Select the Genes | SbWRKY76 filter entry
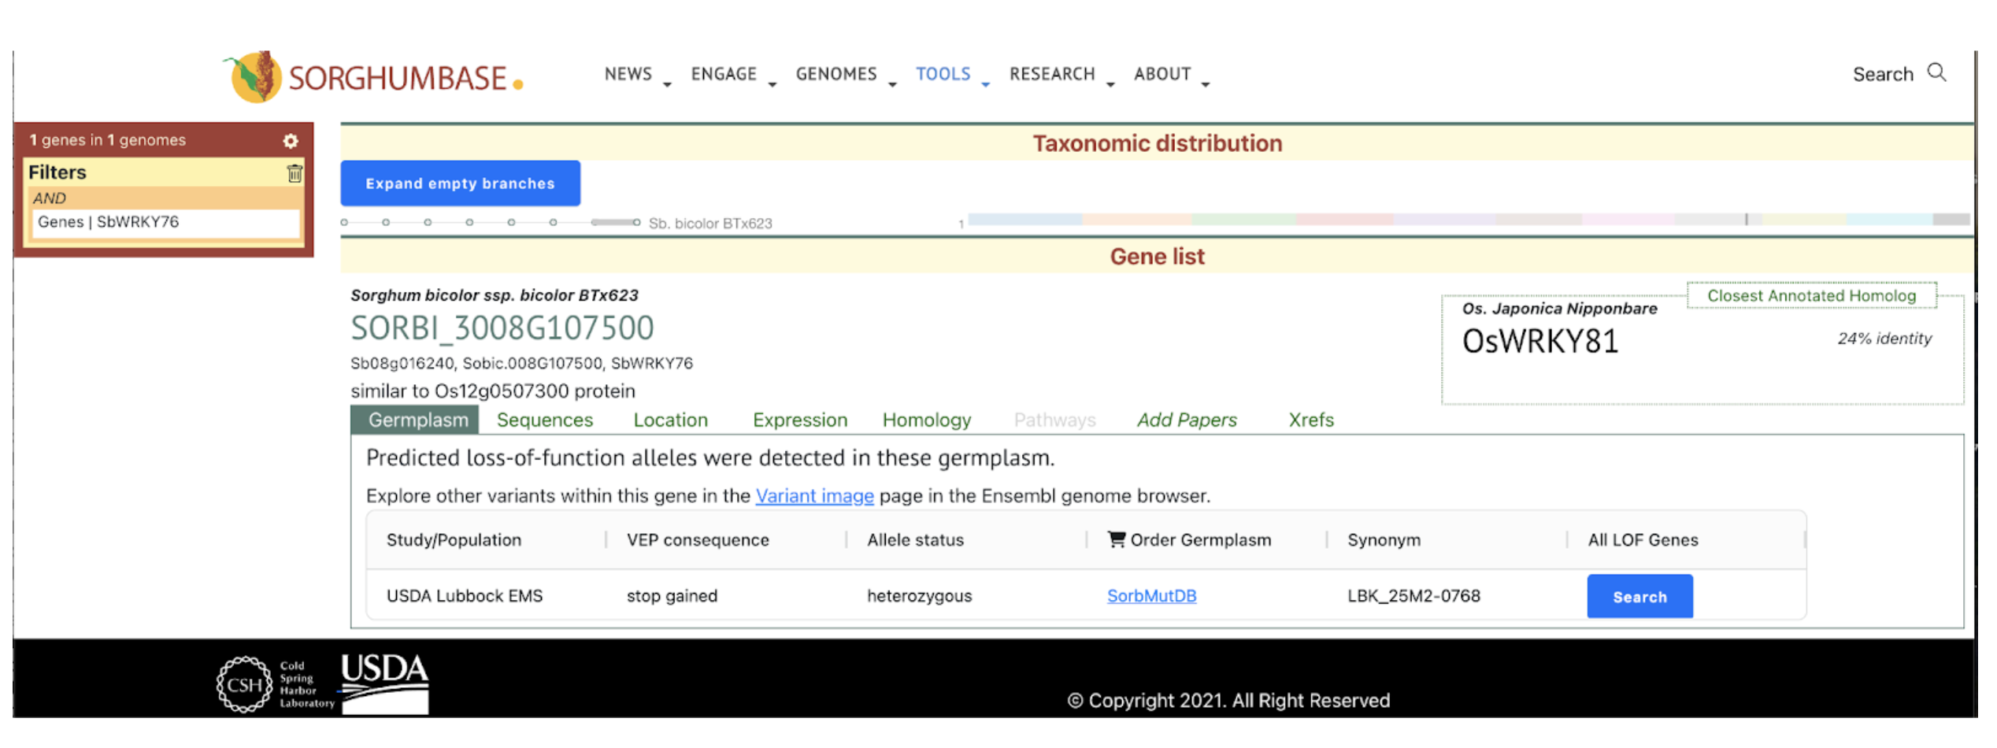Viewport: 1997px width, 748px height. pos(165,222)
